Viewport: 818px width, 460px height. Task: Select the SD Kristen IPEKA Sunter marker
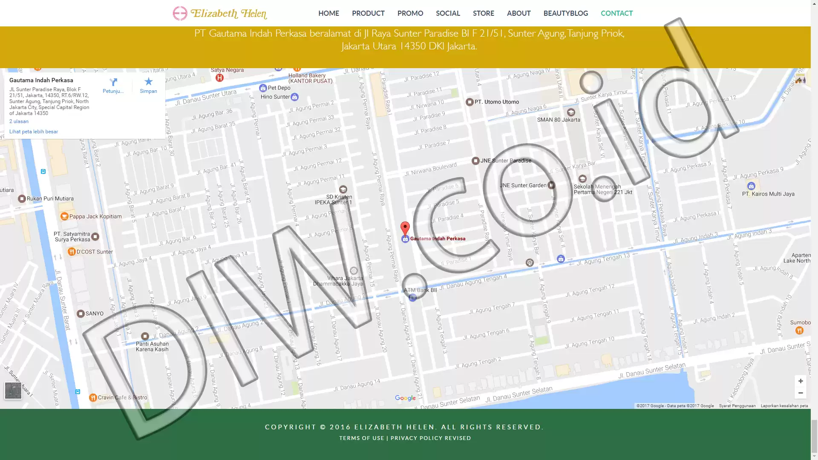(x=343, y=189)
